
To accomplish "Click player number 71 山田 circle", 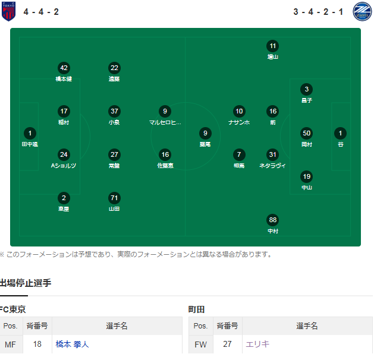I will 114,198.
